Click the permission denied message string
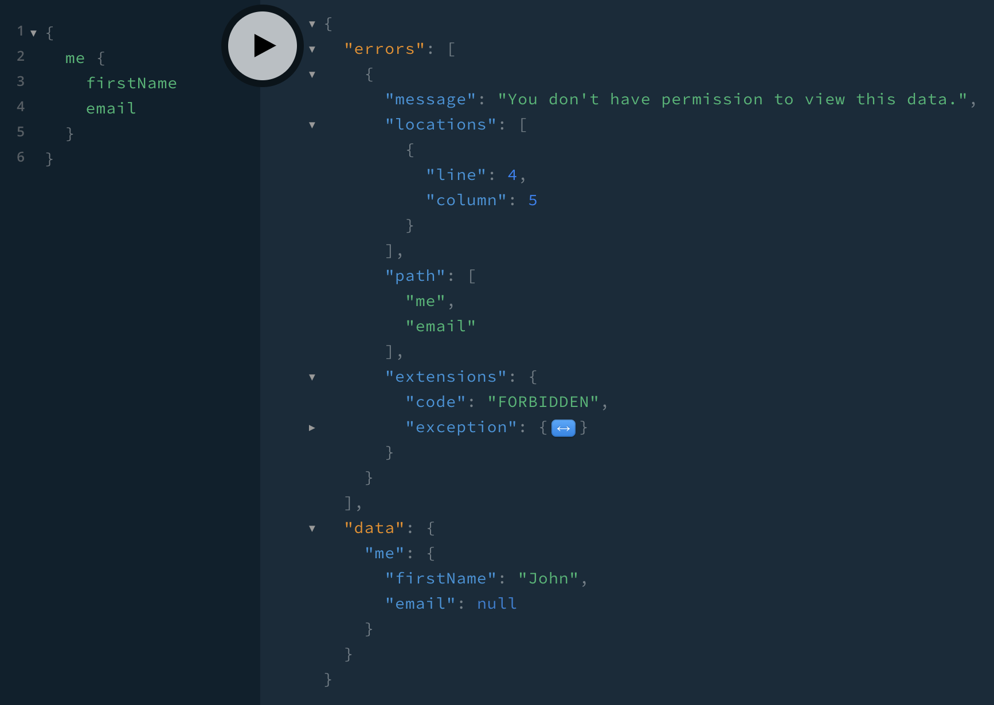The height and width of the screenshot is (705, 994). (733, 100)
